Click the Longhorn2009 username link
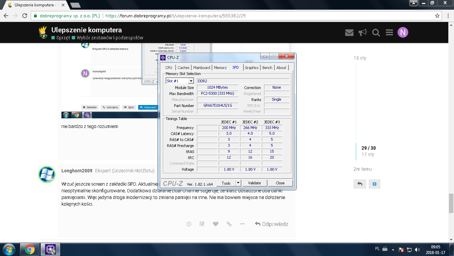Screen dimensions: 454x256 tap(77, 171)
